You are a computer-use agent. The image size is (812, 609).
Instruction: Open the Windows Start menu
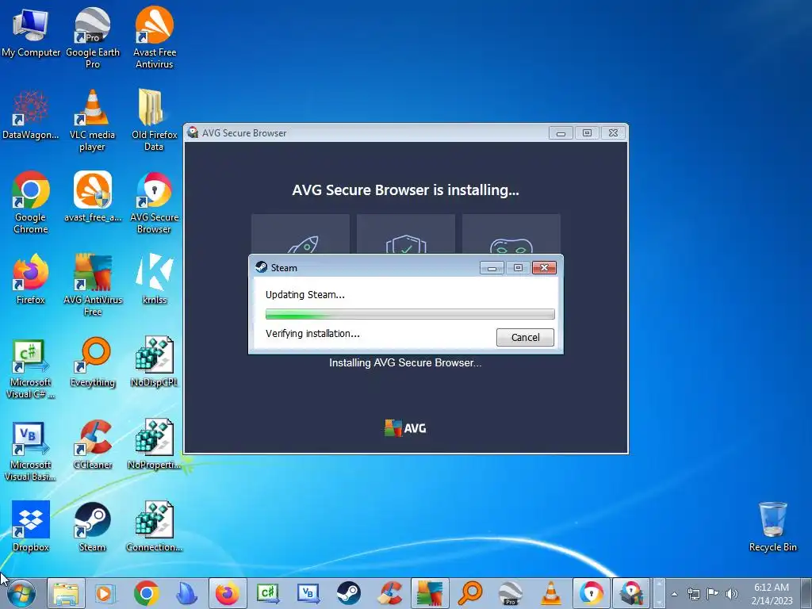click(21, 593)
